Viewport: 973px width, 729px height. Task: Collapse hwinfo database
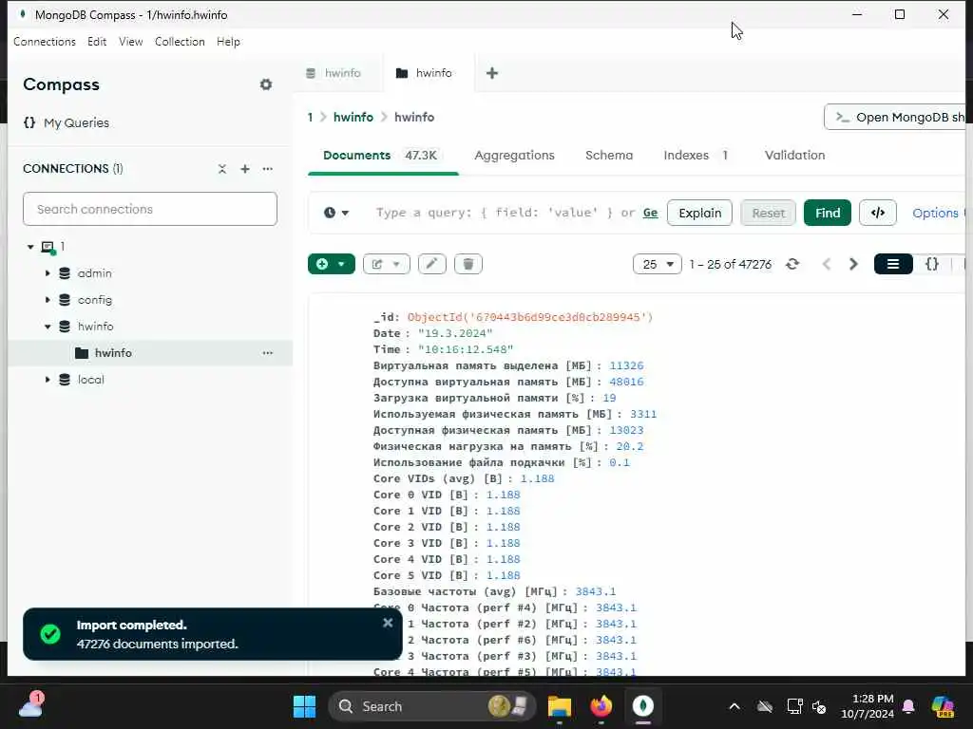(x=48, y=327)
